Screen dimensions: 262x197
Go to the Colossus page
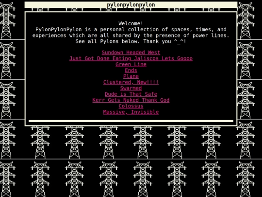(x=131, y=106)
